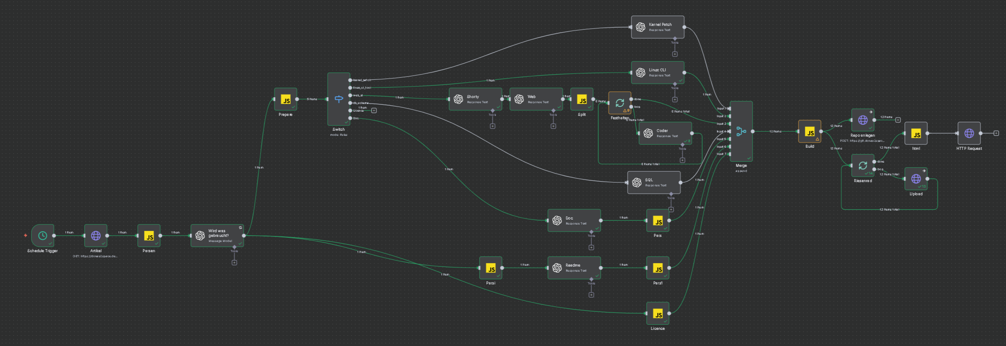The height and width of the screenshot is (346, 1006).
Task: Open the Kernel Patch OpenAI node
Action: click(x=657, y=27)
